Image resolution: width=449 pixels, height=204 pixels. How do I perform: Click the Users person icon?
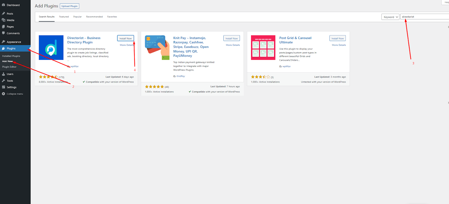click(3, 74)
